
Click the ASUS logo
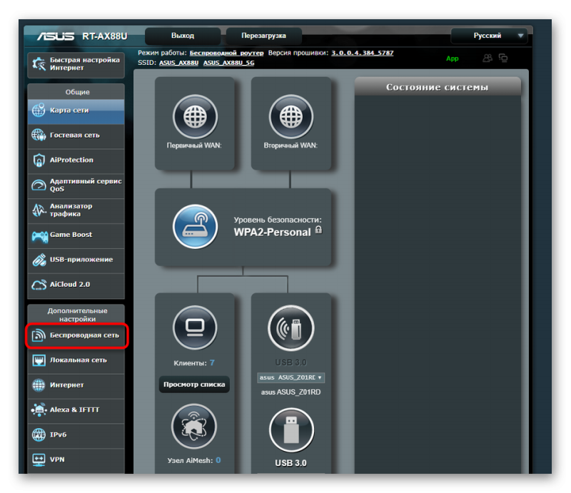tap(56, 36)
